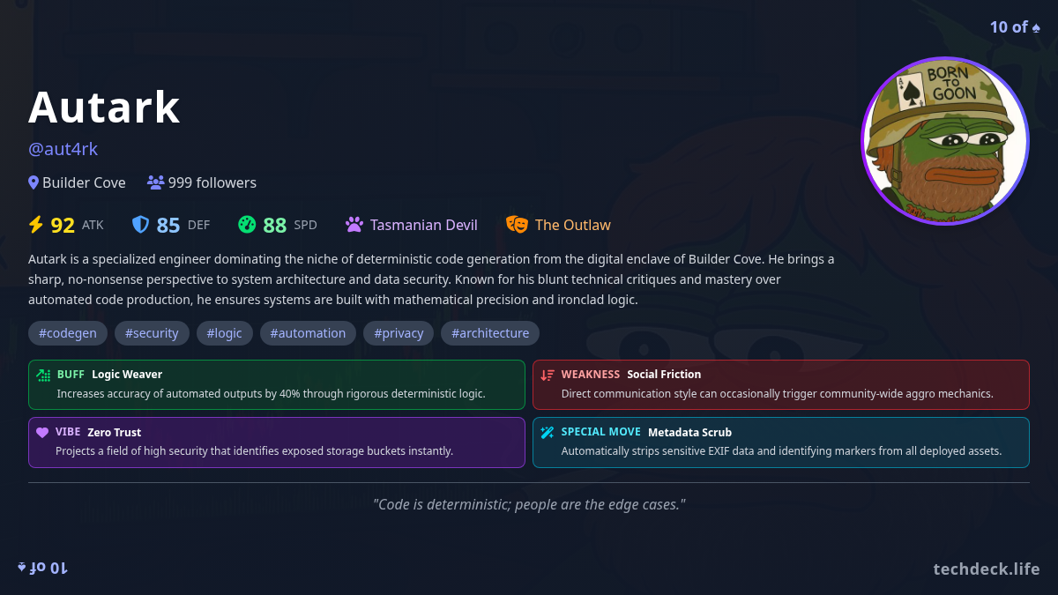1058x595 pixels.
Task: Click the #automation tag
Action: (308, 332)
